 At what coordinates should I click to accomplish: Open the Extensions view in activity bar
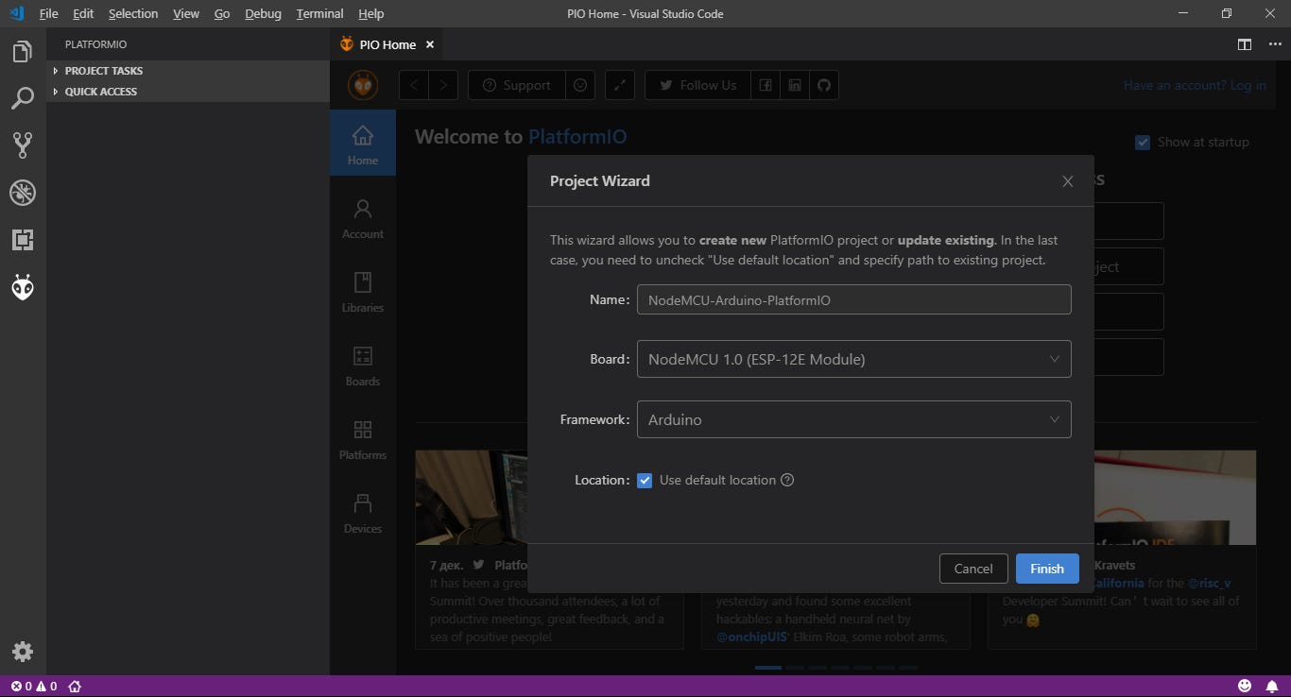(23, 240)
